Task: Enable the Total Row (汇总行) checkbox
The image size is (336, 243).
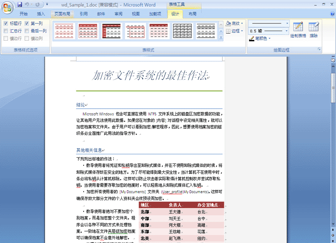Action: point(6,31)
